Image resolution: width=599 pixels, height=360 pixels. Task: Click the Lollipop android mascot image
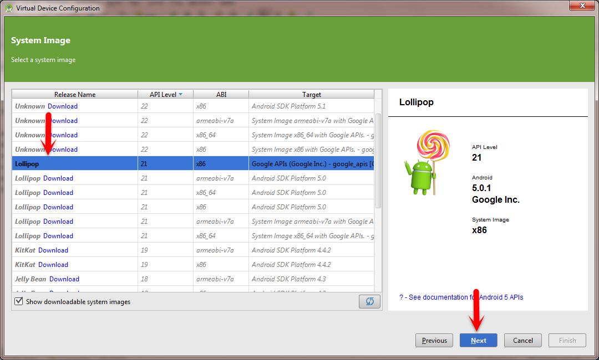pos(427,162)
